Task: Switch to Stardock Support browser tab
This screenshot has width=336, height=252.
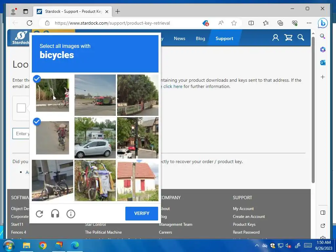Action: (x=73, y=11)
